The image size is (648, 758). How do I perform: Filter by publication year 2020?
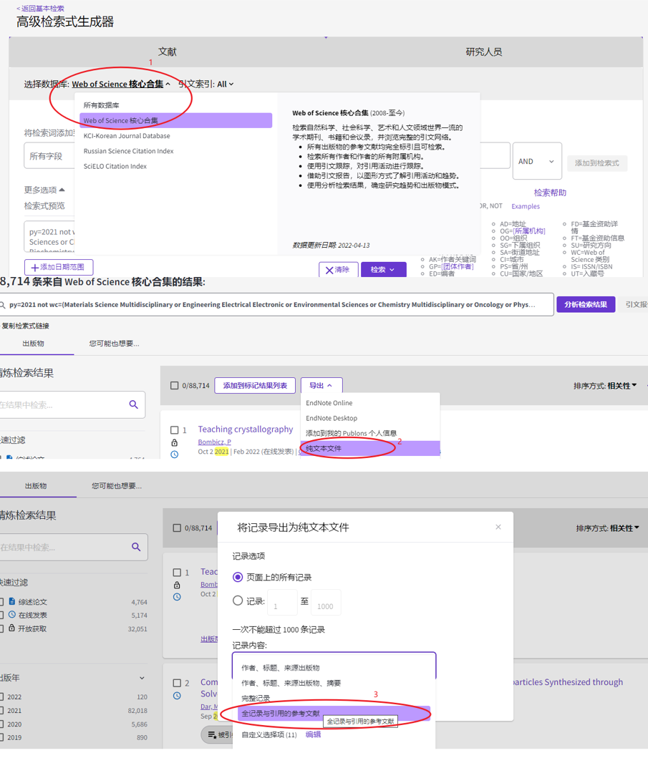[x=1, y=724]
